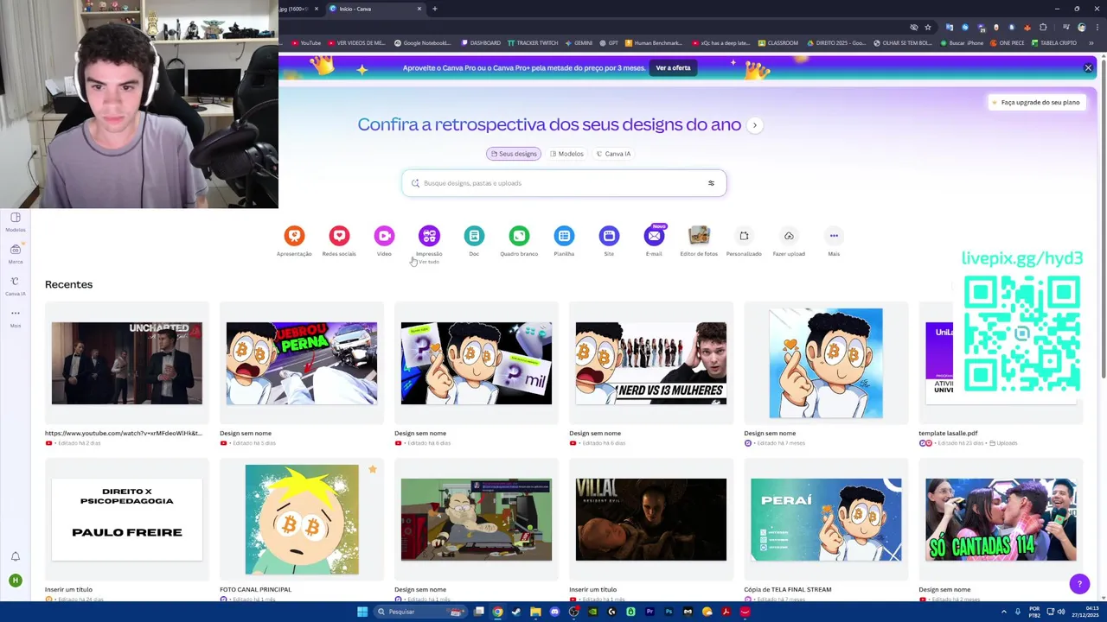Screen dimensions: 1107x622
Task: Open the search filter options icon
Action: point(711,183)
